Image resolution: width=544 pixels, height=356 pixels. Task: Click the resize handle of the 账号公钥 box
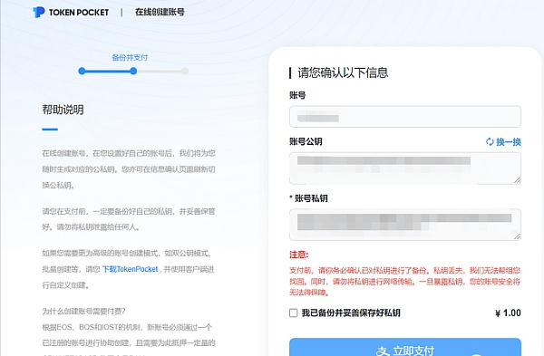coord(517,180)
